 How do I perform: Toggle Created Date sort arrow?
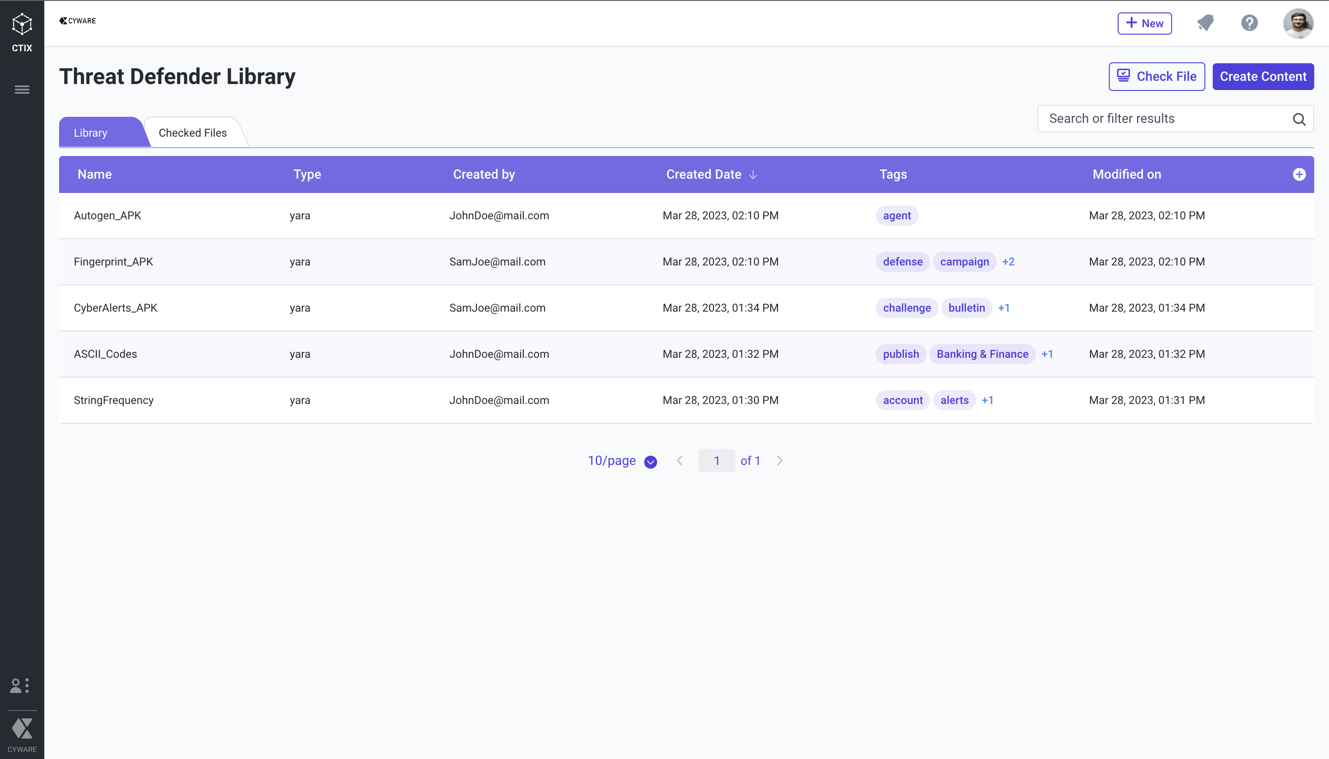click(753, 175)
